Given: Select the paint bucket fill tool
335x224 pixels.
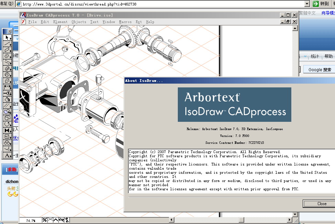Looking at the screenshot, I should click(x=7, y=99).
